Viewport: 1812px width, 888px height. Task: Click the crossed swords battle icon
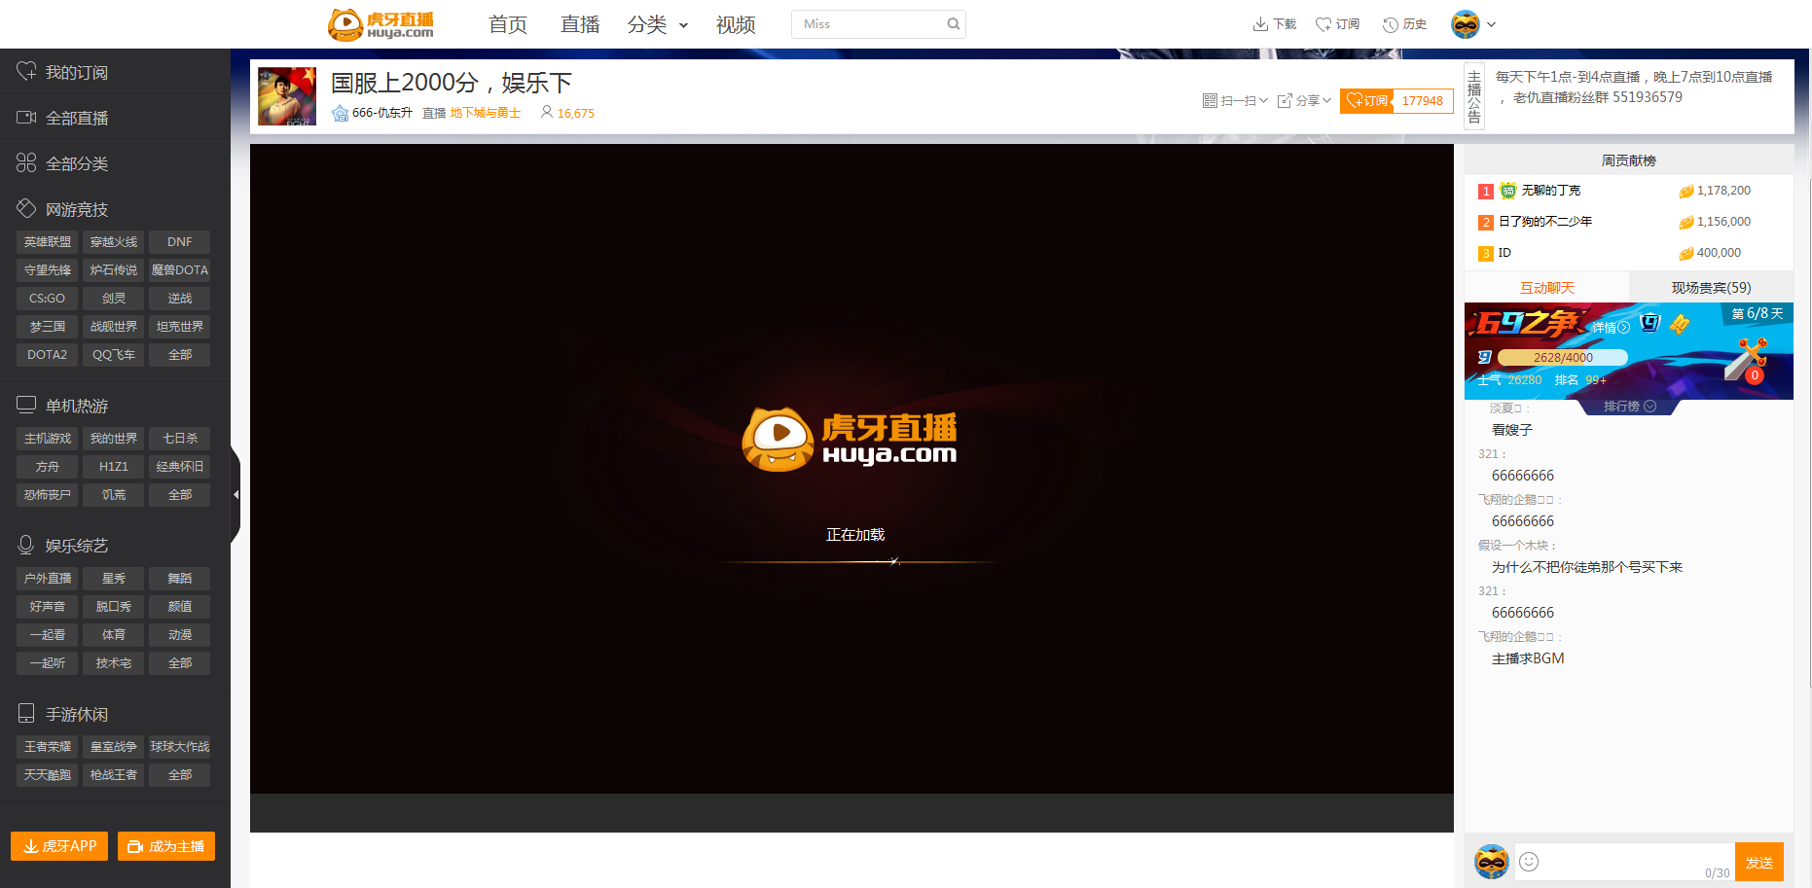click(1747, 359)
